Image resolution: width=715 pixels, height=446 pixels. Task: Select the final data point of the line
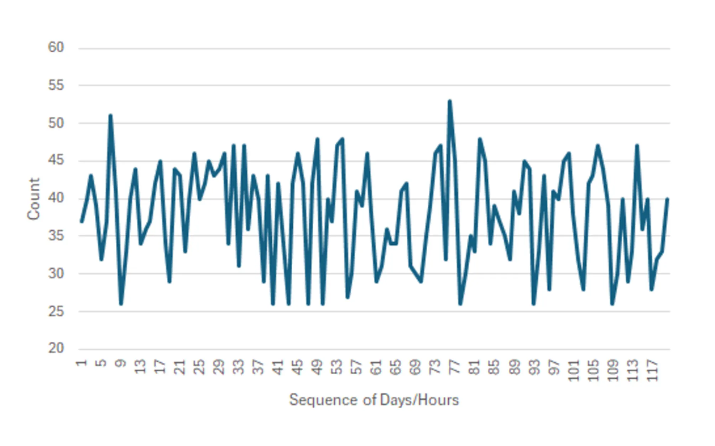point(667,199)
